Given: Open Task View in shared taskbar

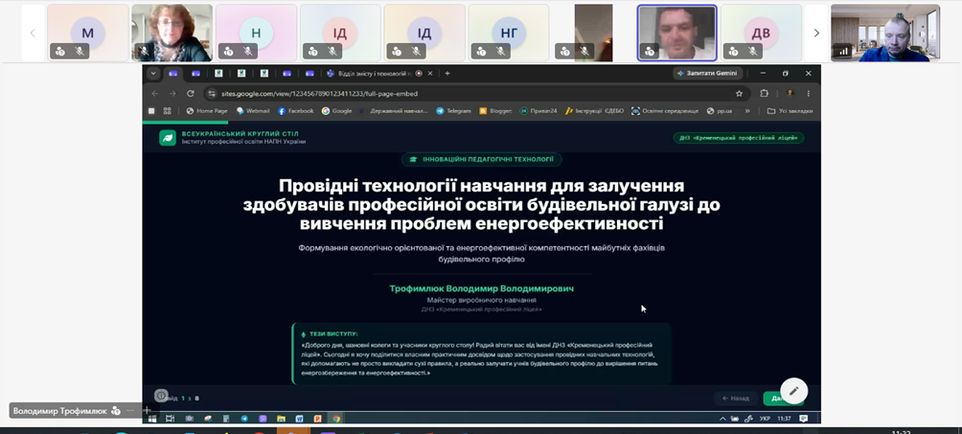Looking at the screenshot, I should tap(170, 419).
